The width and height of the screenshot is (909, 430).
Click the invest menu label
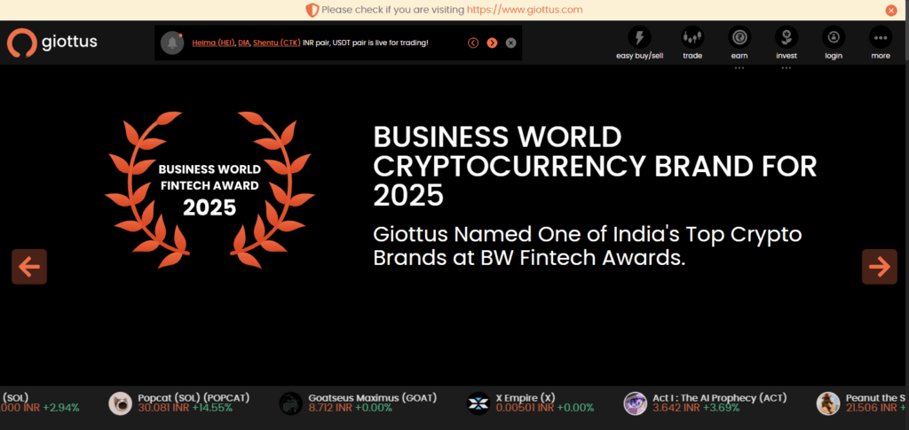click(x=786, y=56)
